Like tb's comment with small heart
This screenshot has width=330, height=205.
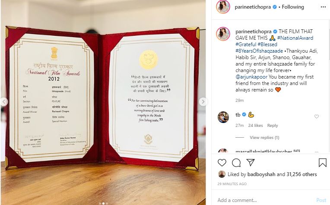point(317,117)
